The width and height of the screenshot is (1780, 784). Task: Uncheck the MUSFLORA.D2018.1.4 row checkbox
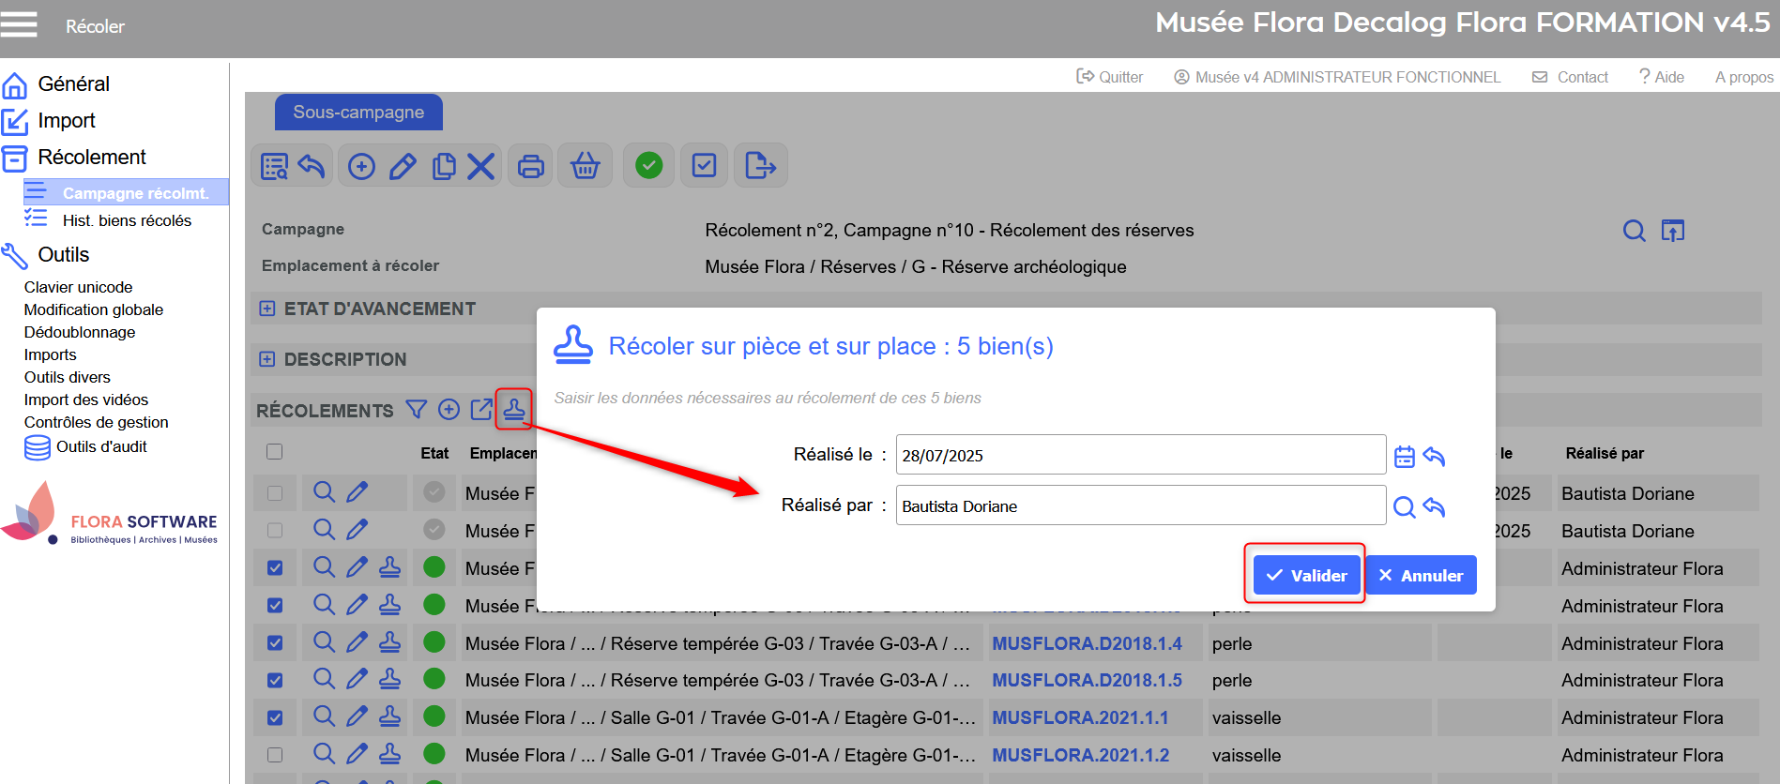point(274,643)
